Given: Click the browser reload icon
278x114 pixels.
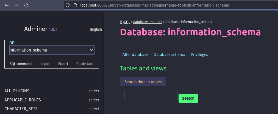Looking at the screenshot, I should [26, 5].
